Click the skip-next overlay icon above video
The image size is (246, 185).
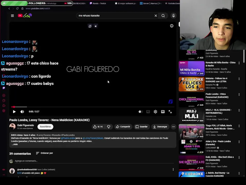tap(96, 26)
